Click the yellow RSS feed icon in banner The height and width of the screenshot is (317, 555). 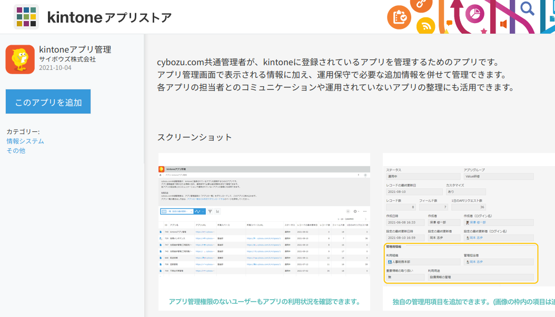(425, 25)
